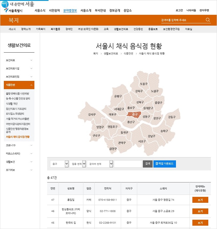Viewport: 217px width, 229px height.
Task: Click 식품안전 in the breadcrumb trail
Action: [x=128, y=54]
